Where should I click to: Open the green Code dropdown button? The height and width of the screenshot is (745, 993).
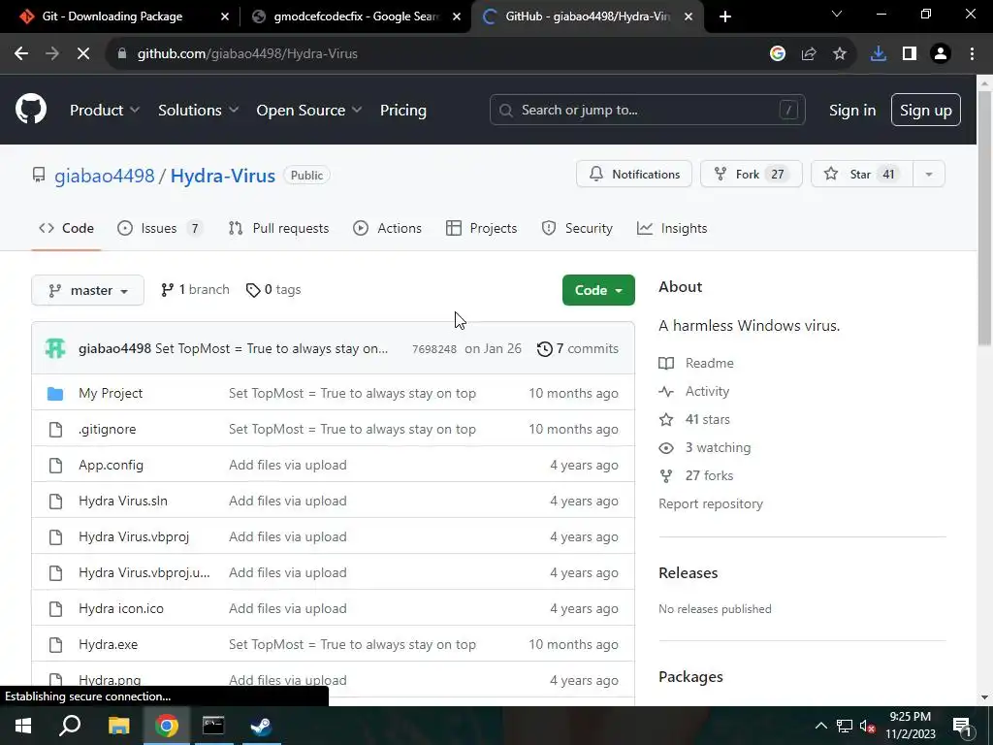[x=598, y=290]
